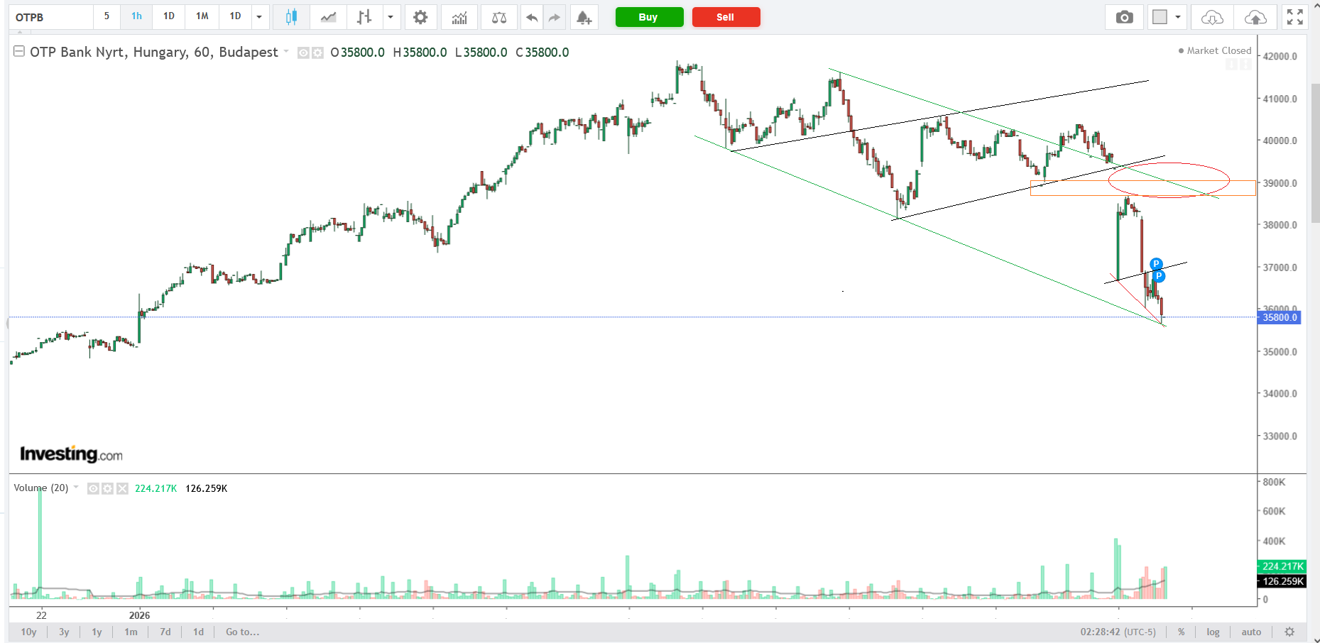Screen dimensions: 1320x643
Task: Open the indicators menu
Action: coord(459,17)
